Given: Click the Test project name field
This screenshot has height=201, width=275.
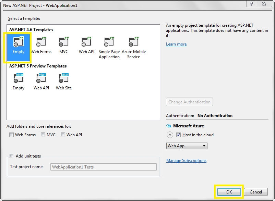Looking at the screenshot, I should [x=104, y=167].
